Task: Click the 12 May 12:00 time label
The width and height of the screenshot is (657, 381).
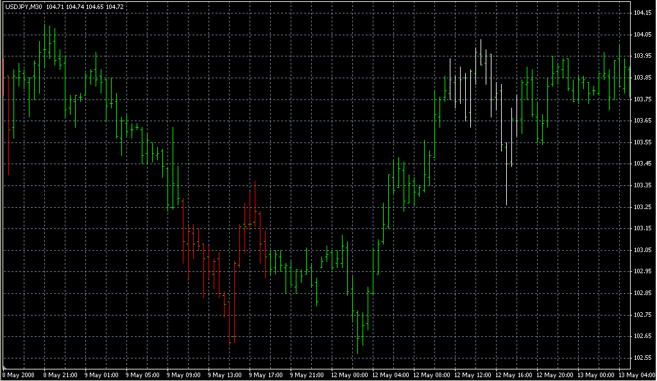Action: click(473, 375)
